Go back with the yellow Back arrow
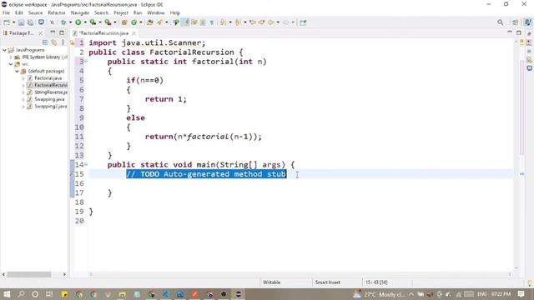 click(270, 22)
